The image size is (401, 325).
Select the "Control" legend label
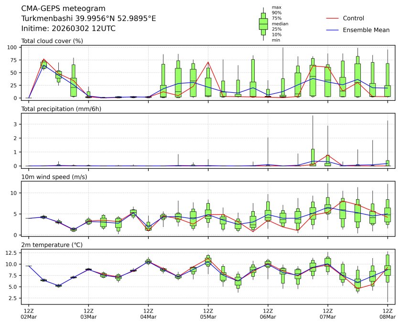pos(353,18)
